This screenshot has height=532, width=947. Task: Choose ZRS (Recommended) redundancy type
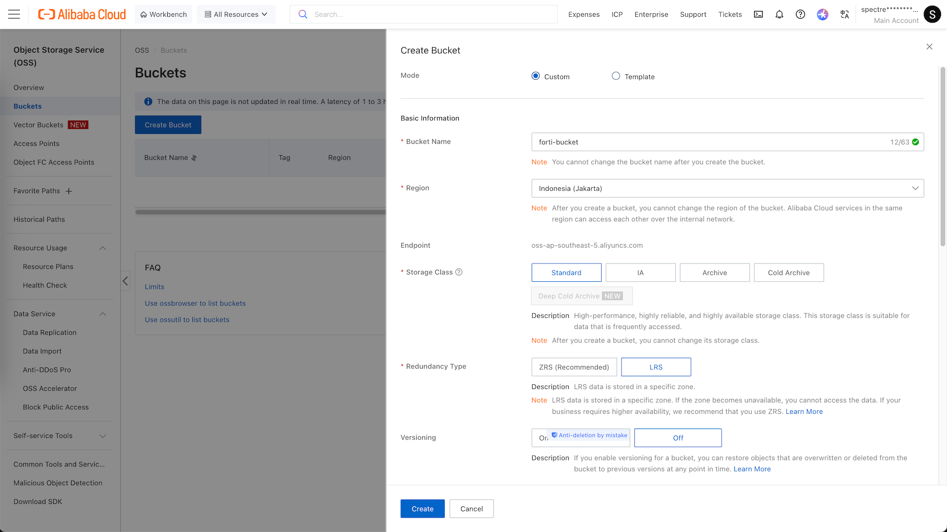[574, 367]
